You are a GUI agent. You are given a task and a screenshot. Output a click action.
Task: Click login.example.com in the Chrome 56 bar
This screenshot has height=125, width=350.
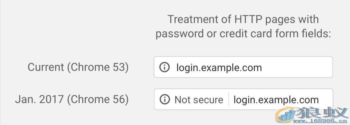[276, 100]
